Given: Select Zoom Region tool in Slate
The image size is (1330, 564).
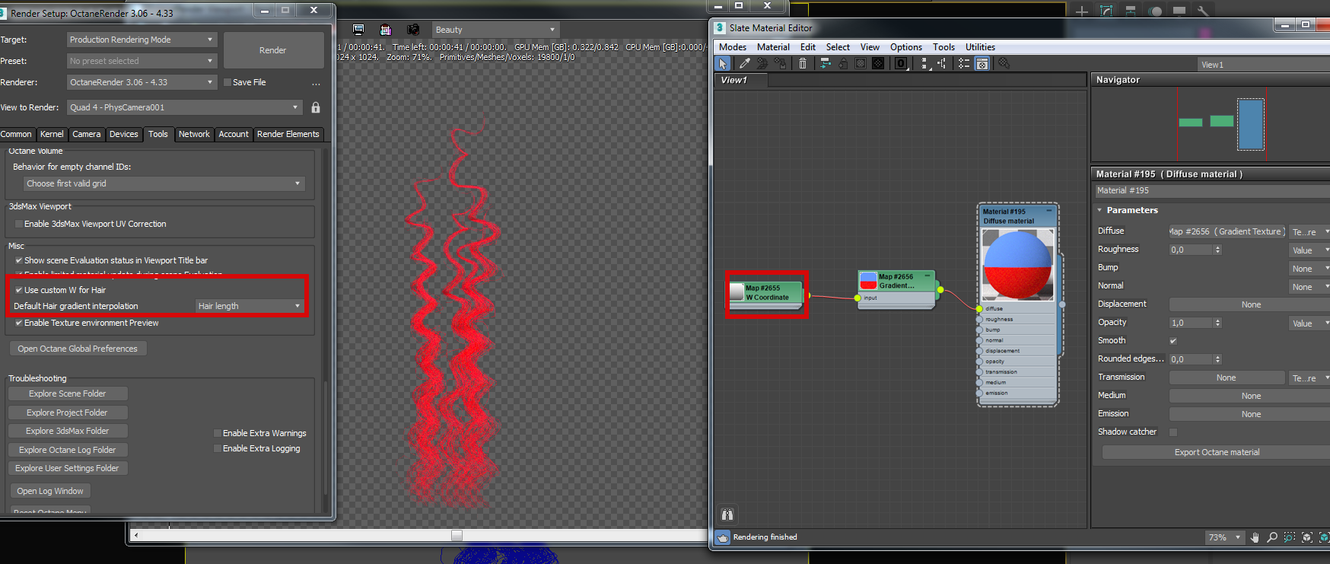Looking at the screenshot, I should click(x=1290, y=537).
